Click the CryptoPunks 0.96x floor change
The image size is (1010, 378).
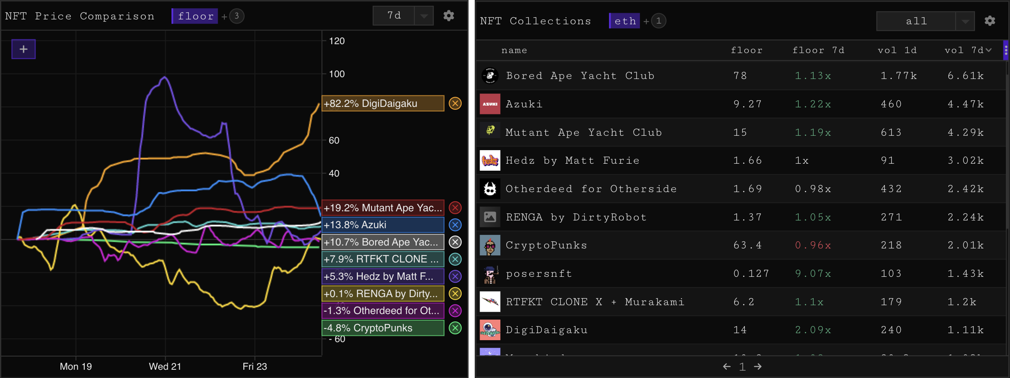(813, 245)
